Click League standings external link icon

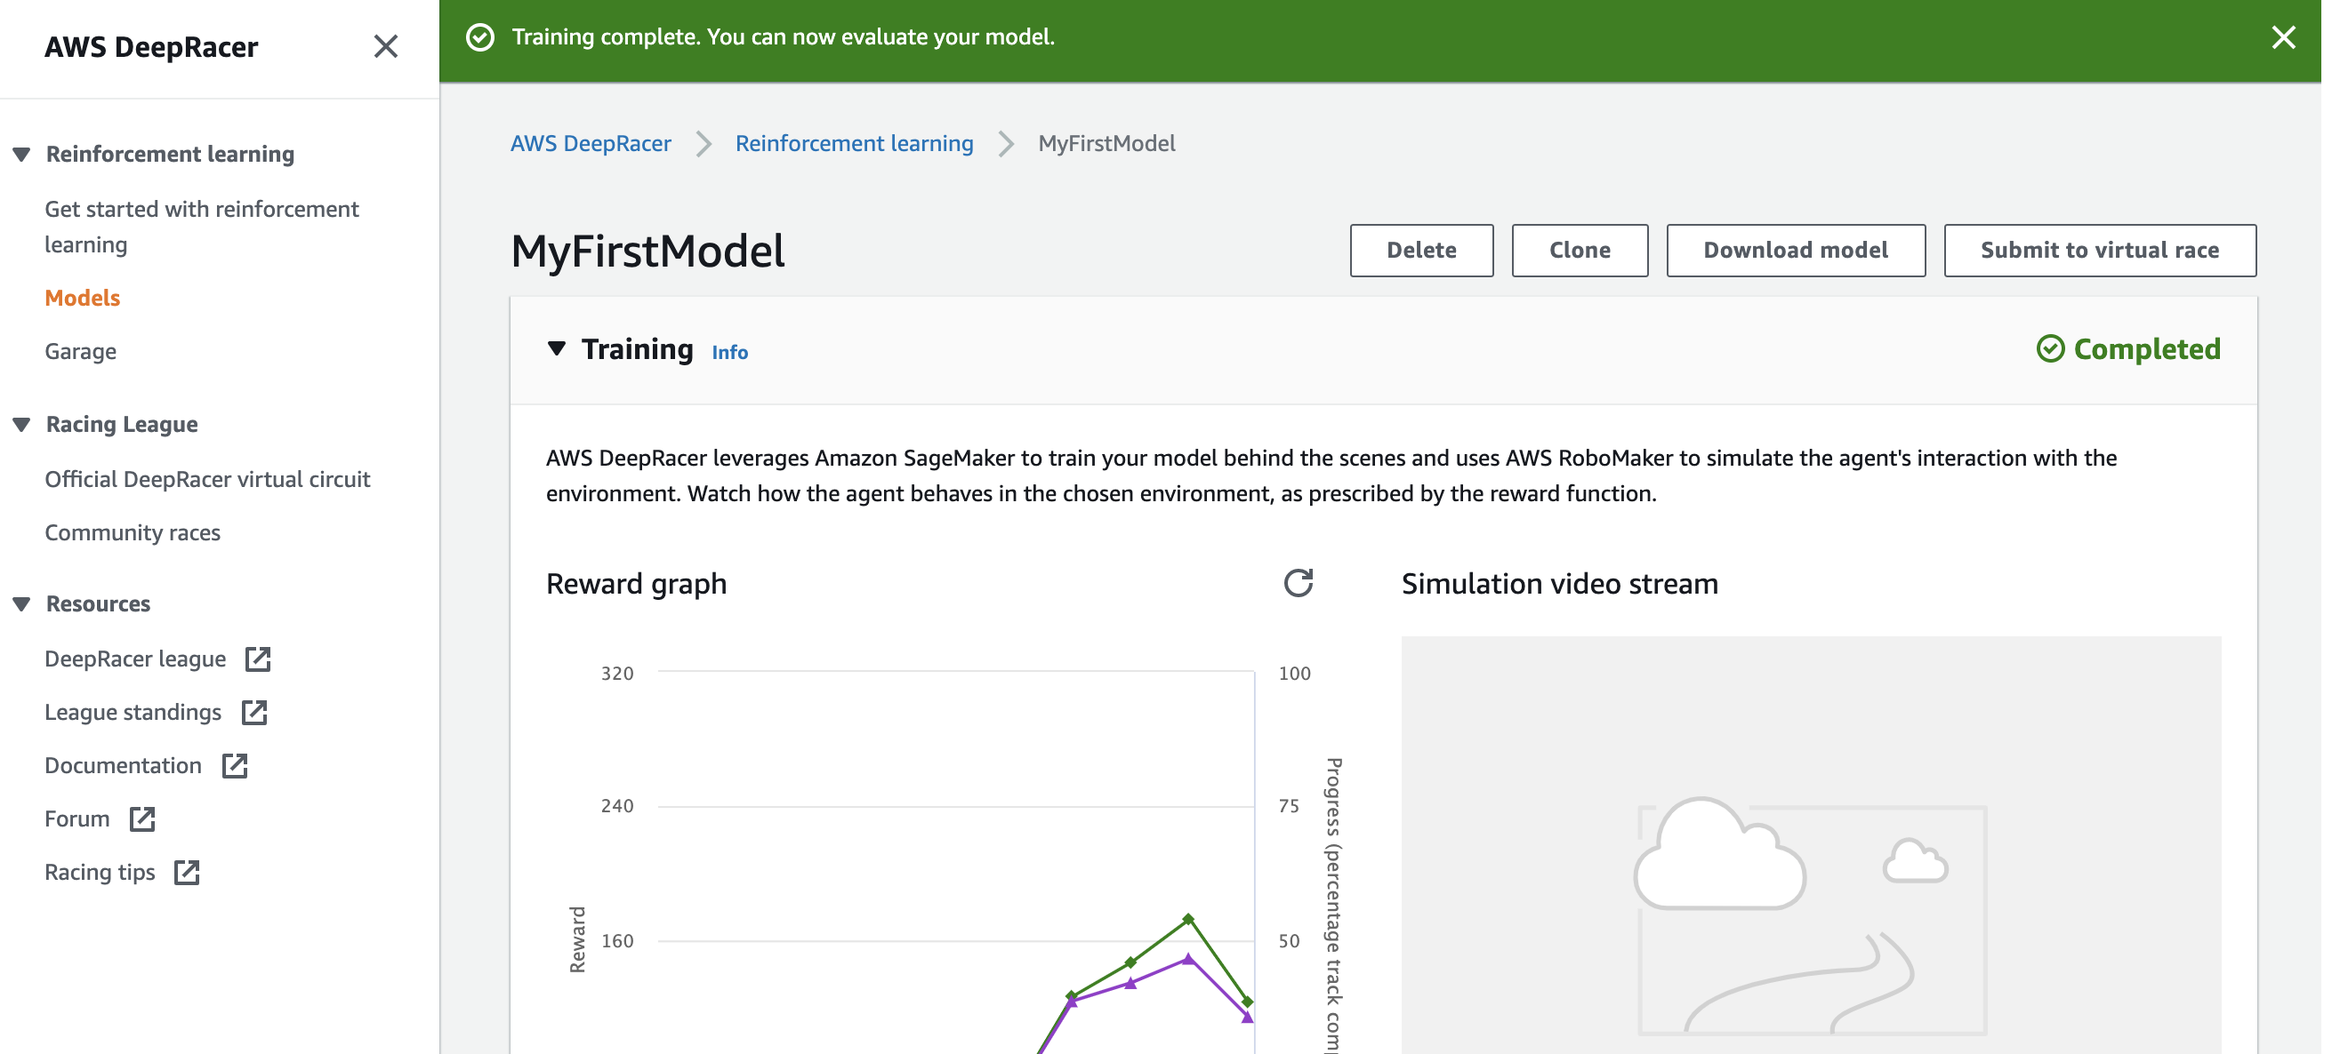(x=254, y=712)
